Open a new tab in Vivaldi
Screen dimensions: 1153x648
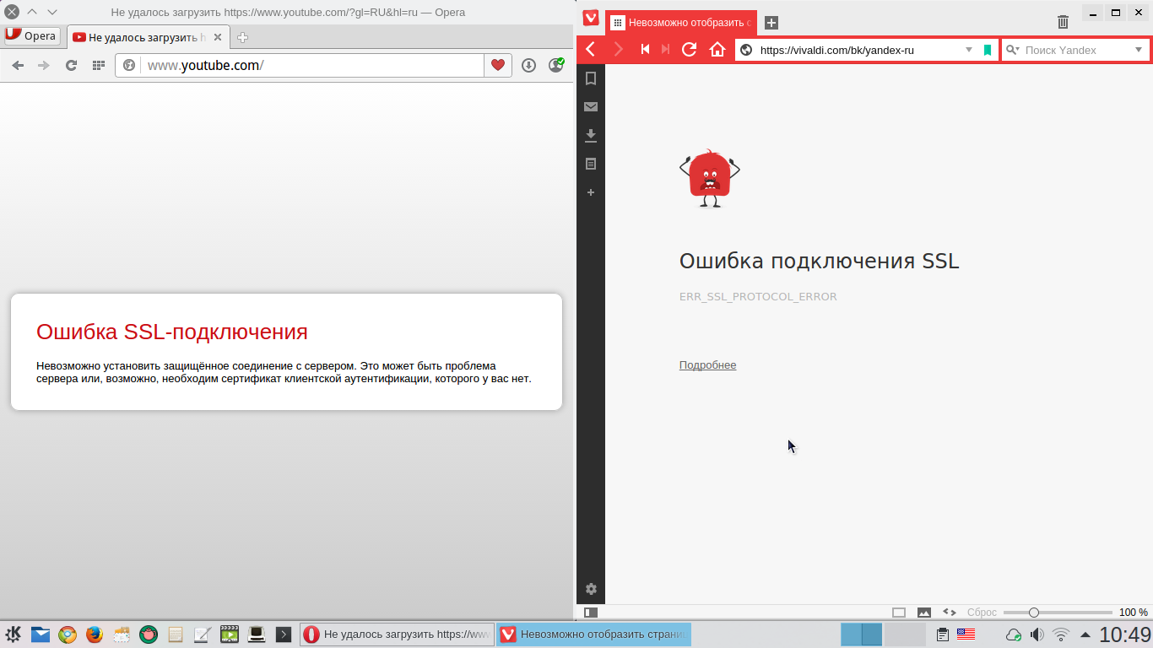pos(771,23)
